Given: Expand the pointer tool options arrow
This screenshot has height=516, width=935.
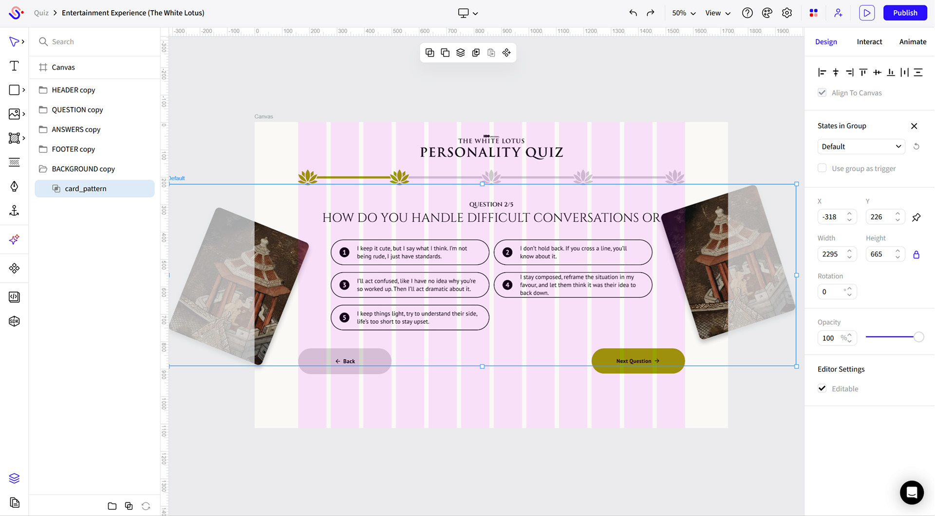Looking at the screenshot, I should click(x=23, y=42).
